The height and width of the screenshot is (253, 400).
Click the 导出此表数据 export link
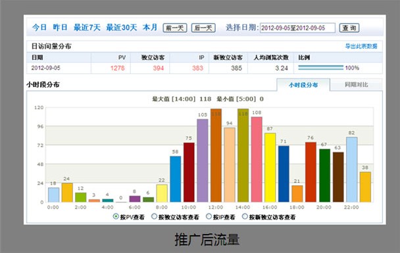click(361, 46)
